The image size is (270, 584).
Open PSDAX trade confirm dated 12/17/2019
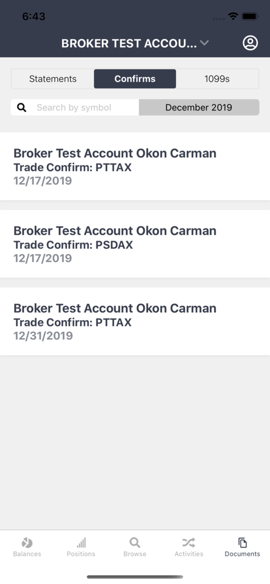pos(135,244)
